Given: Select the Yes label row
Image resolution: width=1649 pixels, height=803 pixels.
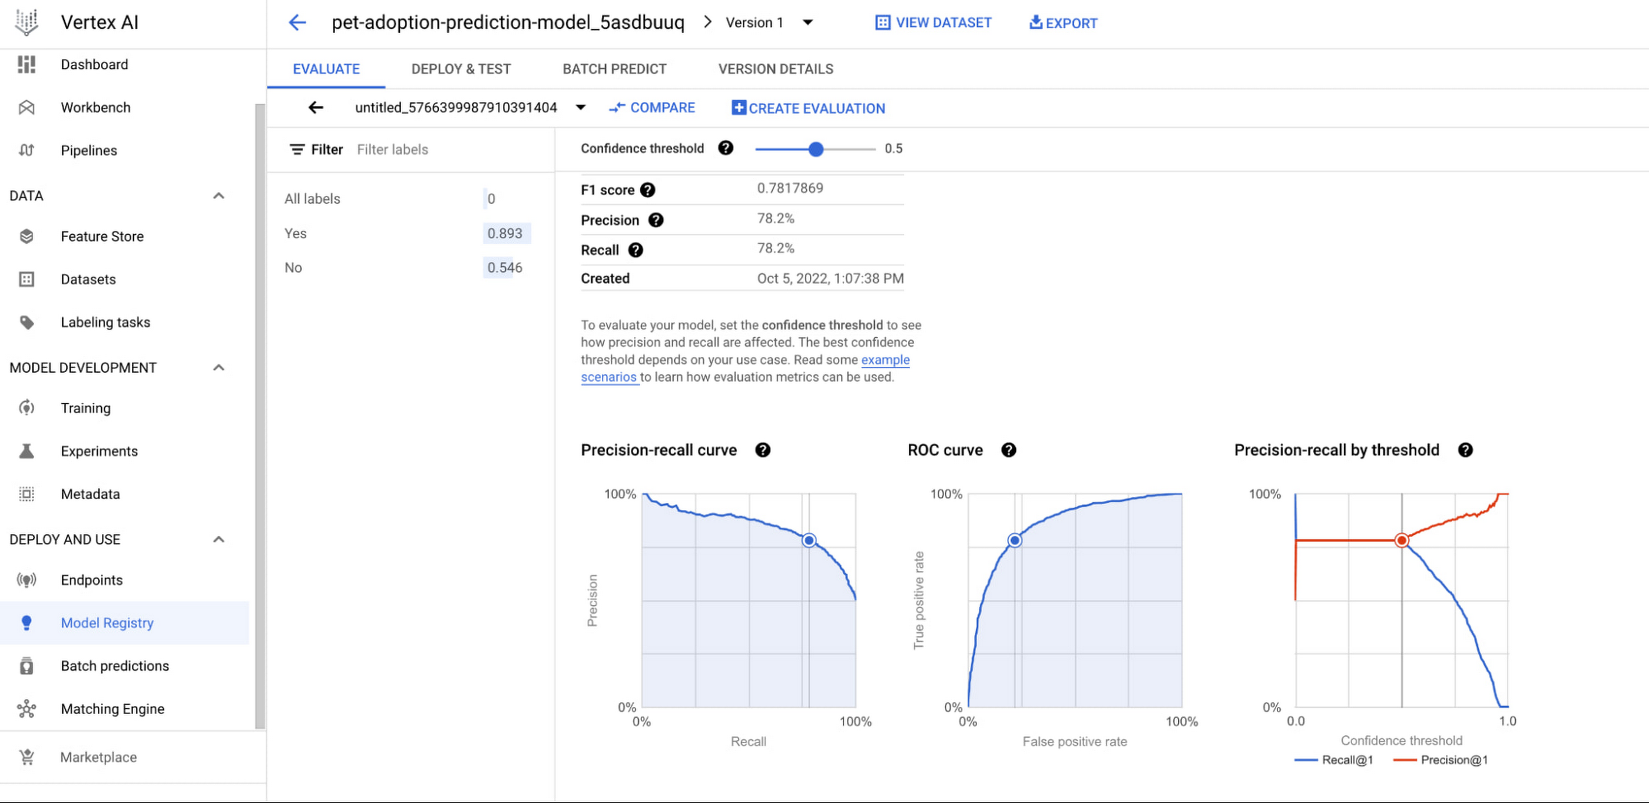Looking at the screenshot, I should [x=408, y=234].
